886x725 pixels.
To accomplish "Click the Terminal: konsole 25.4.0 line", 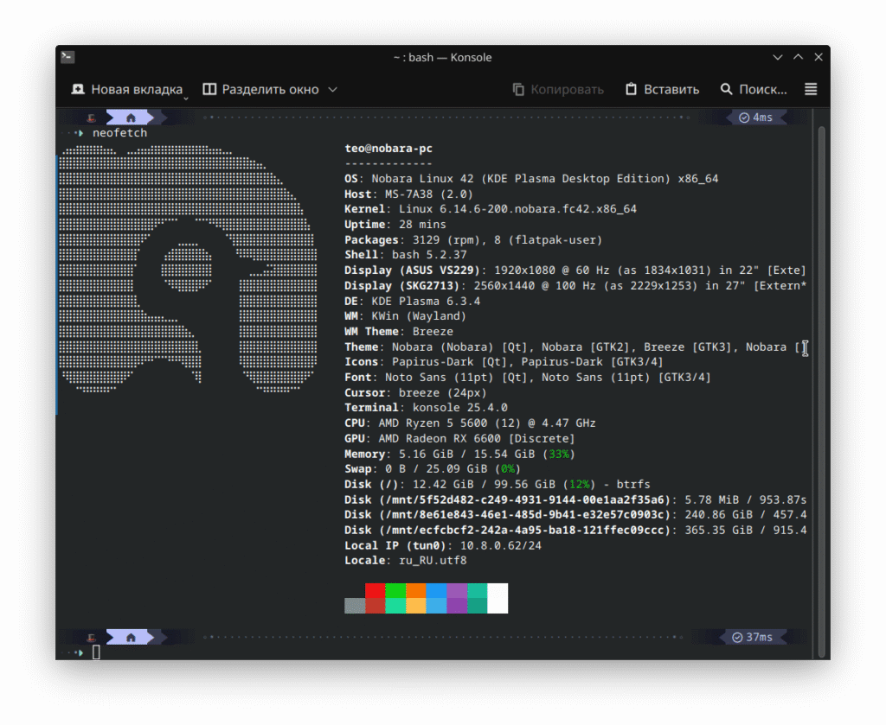I will [x=426, y=408].
